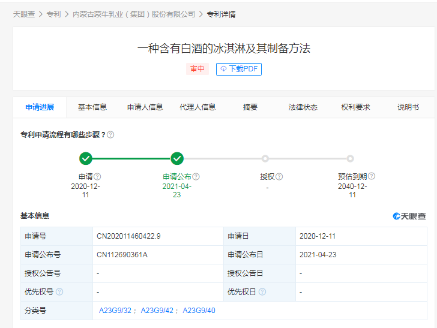Click help icon next to 专利申请流程有哪些步骤
The image size is (437, 328).
point(110,135)
